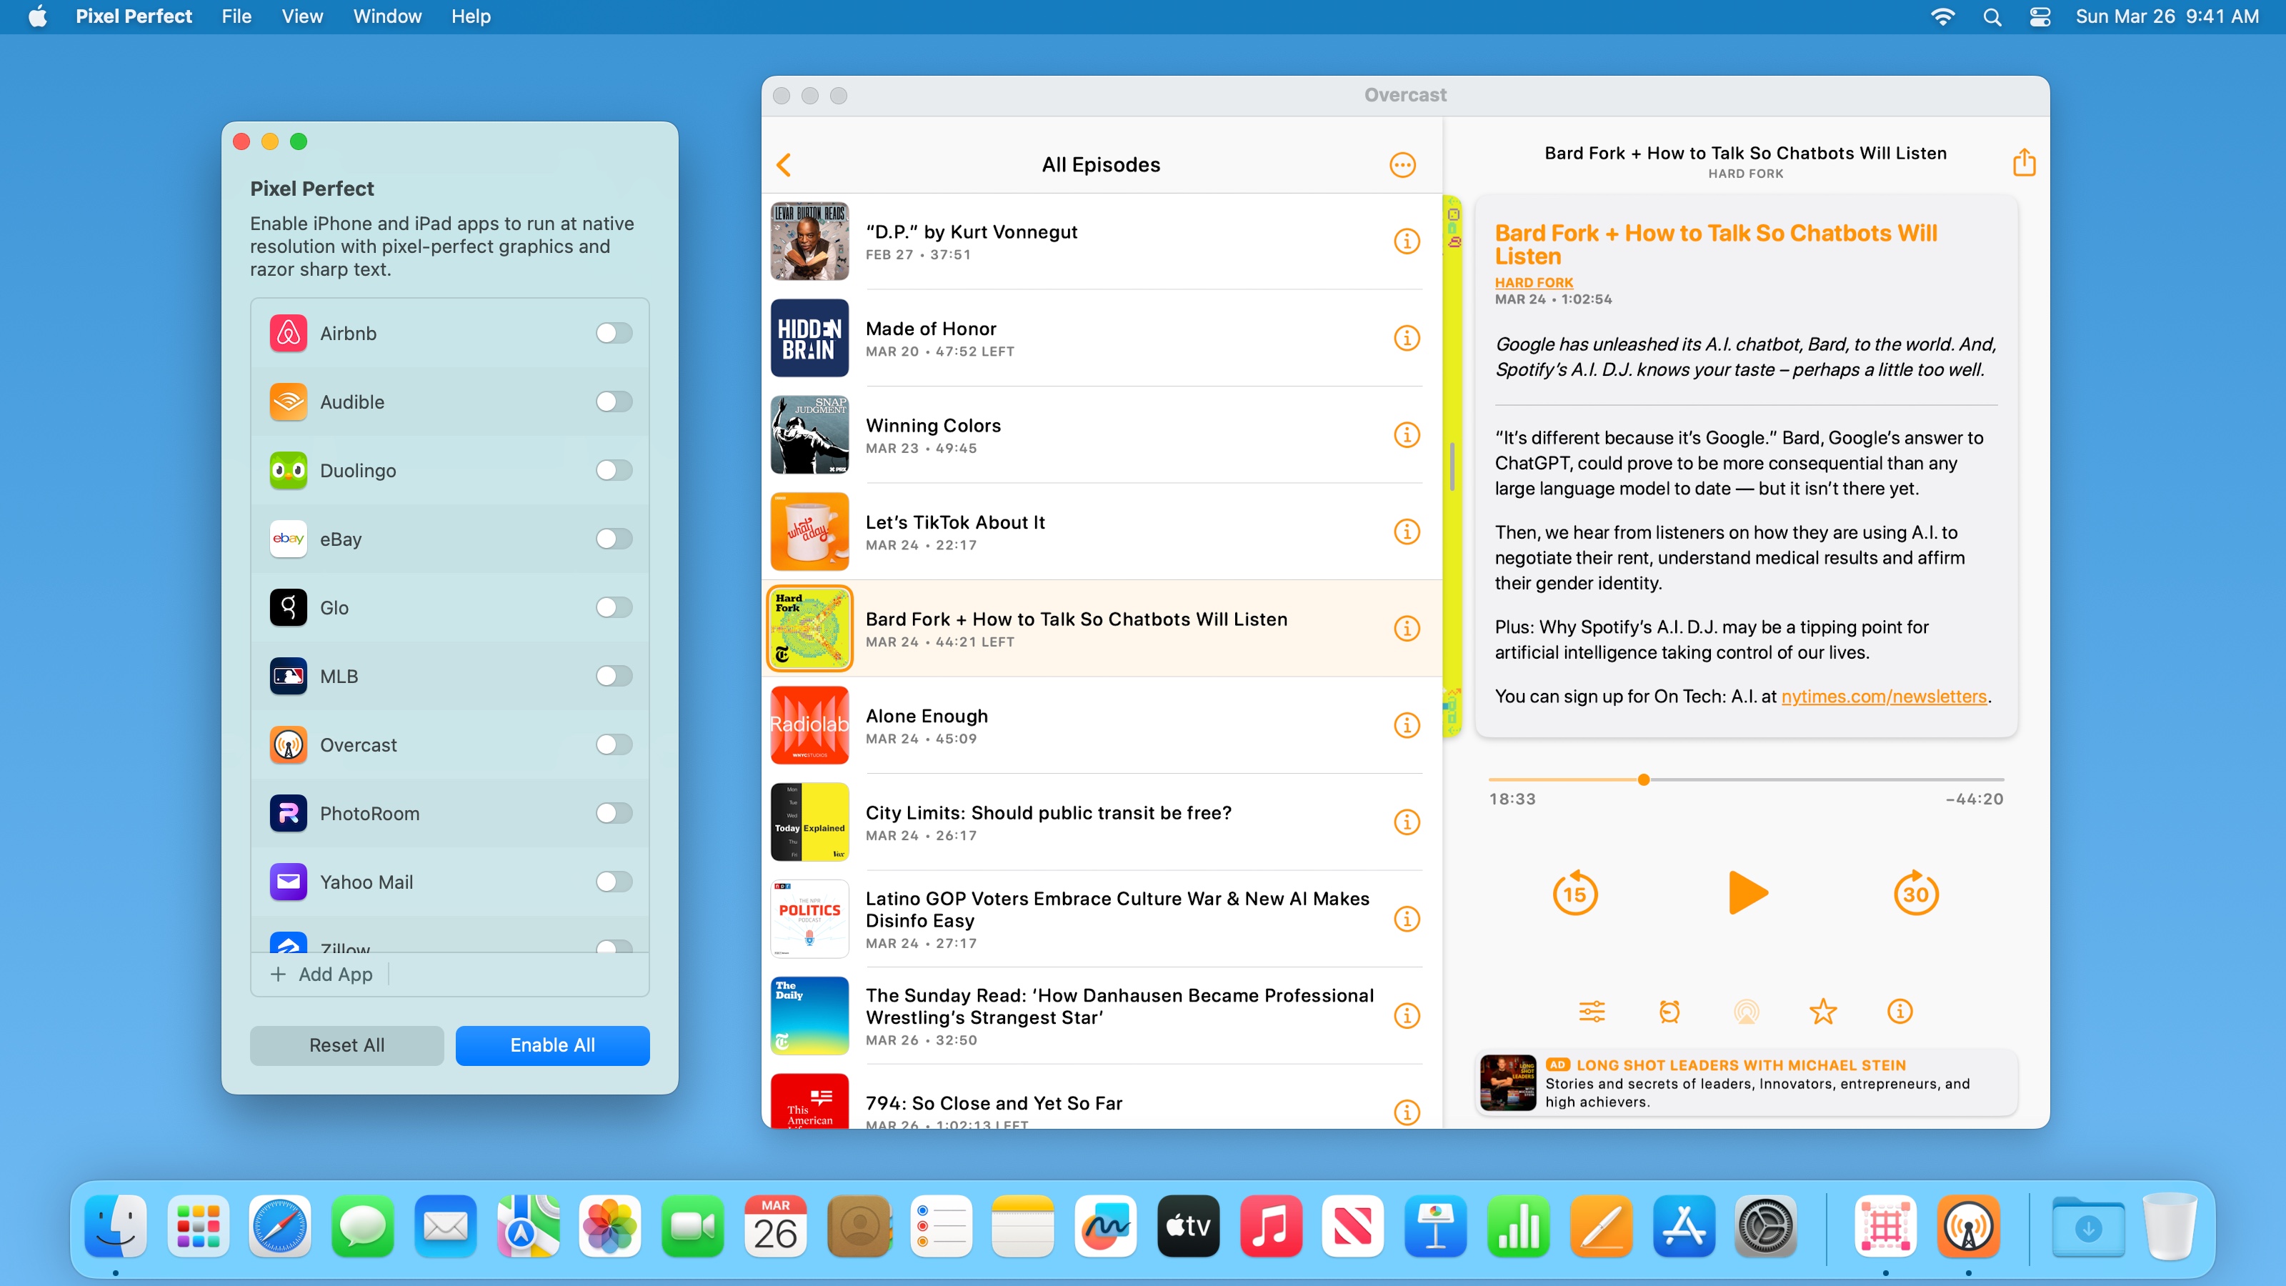The image size is (2286, 1286).
Task: Open the playback effects sliders icon
Action: coord(1591,1012)
